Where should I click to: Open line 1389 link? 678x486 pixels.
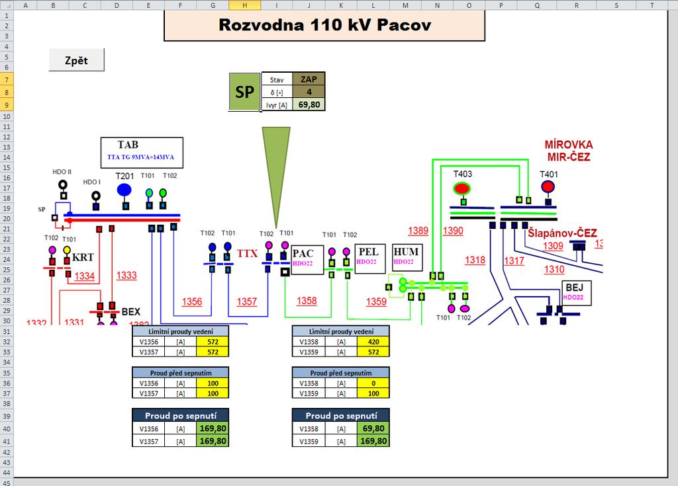[418, 231]
